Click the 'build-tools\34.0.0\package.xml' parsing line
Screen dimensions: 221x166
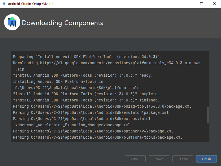coord(102,106)
